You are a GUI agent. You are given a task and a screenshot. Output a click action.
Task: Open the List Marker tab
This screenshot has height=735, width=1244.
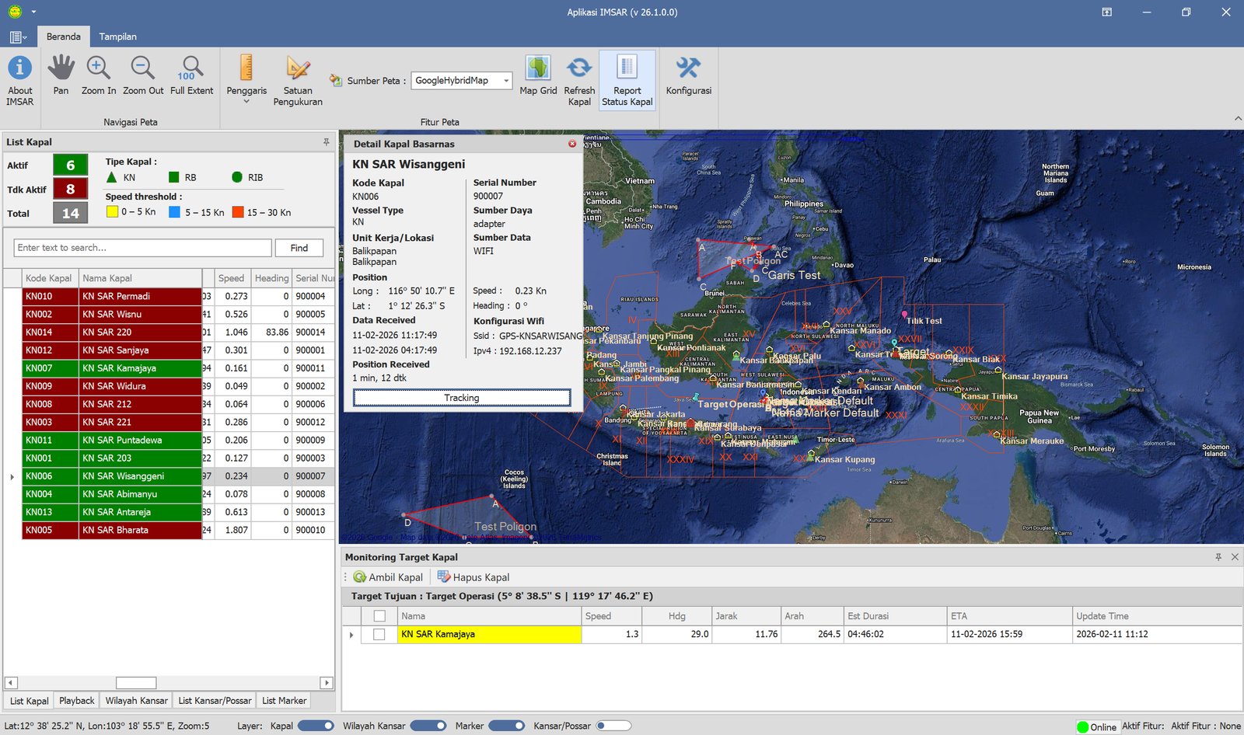tap(284, 701)
